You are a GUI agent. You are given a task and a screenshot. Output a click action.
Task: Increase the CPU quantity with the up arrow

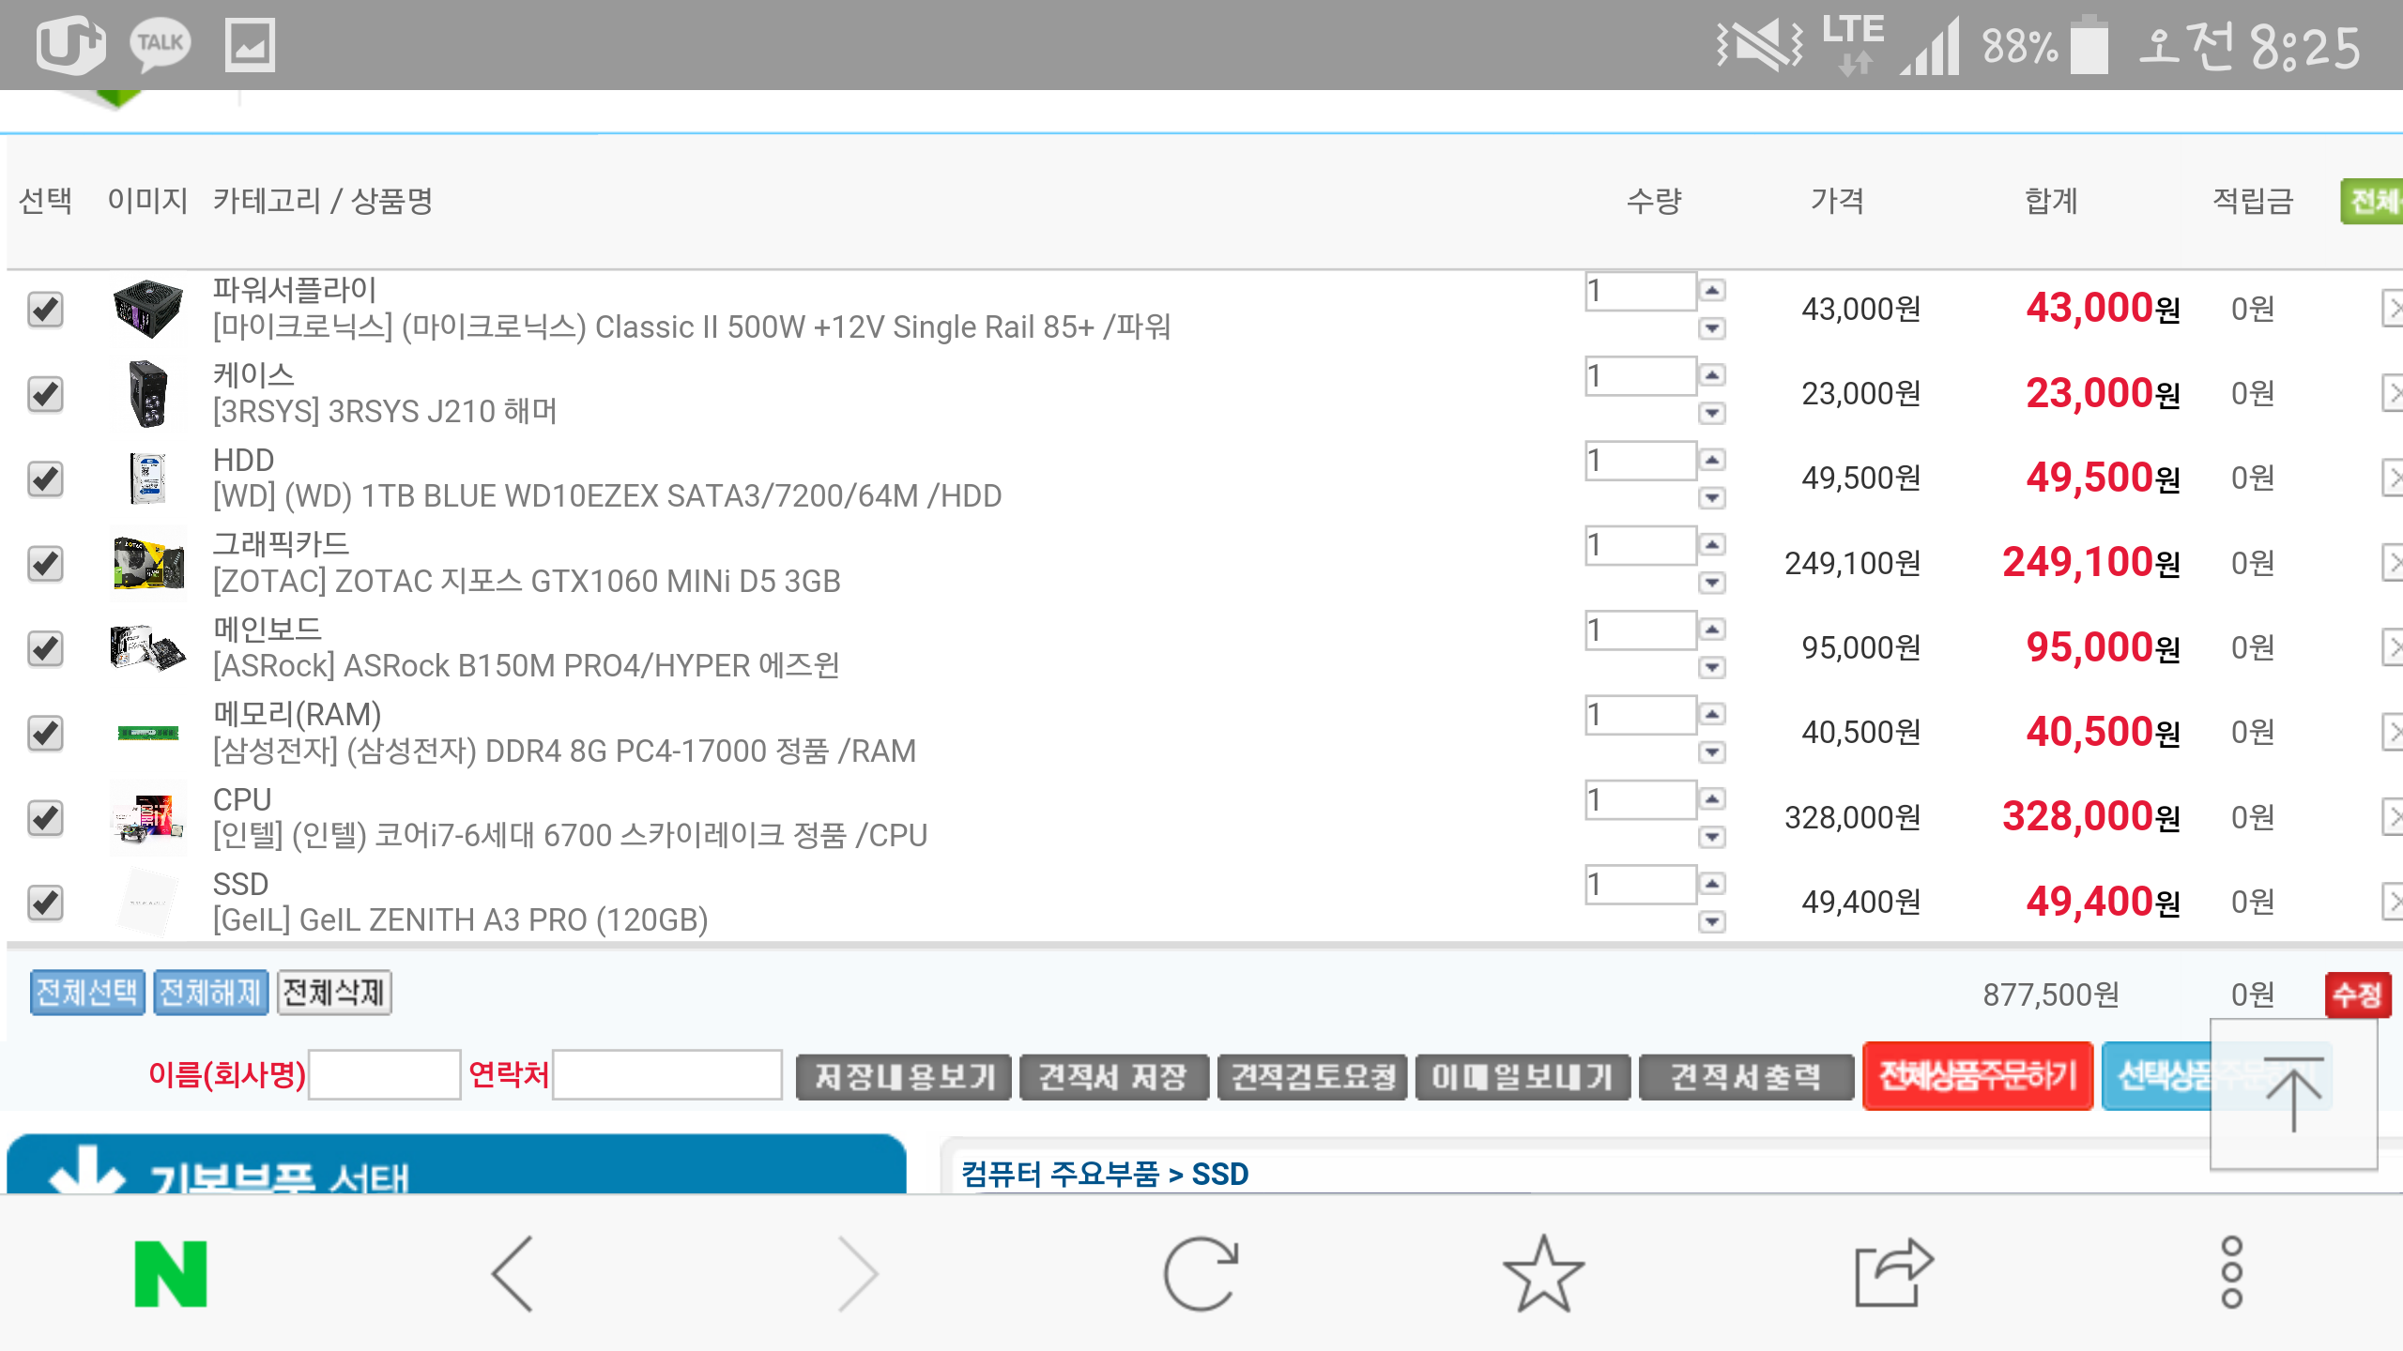coord(1712,798)
